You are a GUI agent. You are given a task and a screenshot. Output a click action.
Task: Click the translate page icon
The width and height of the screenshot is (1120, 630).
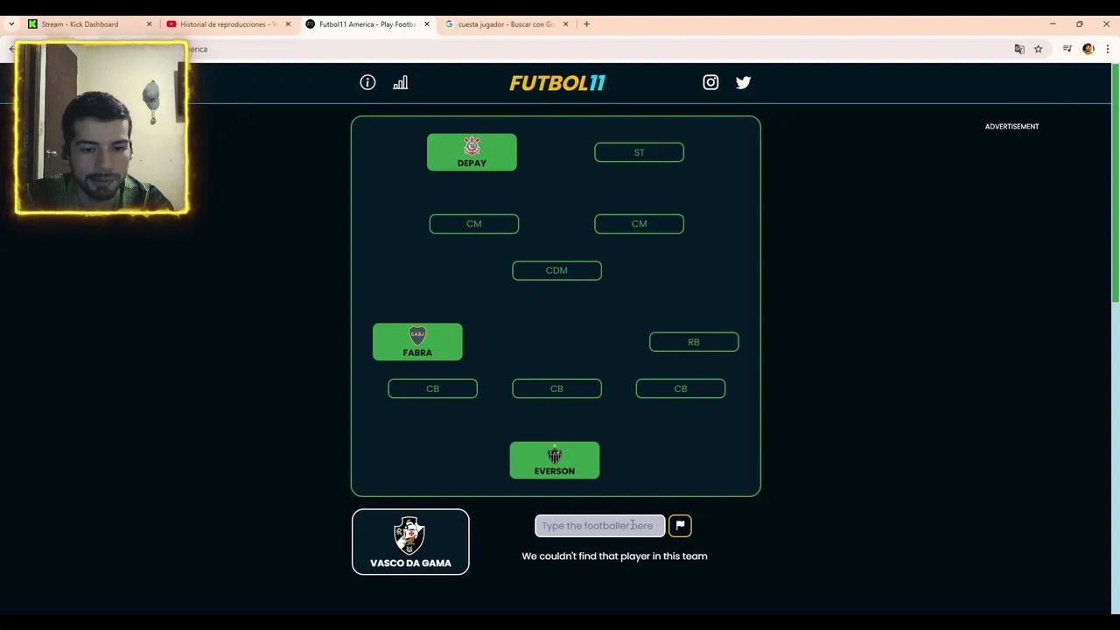click(x=1019, y=49)
